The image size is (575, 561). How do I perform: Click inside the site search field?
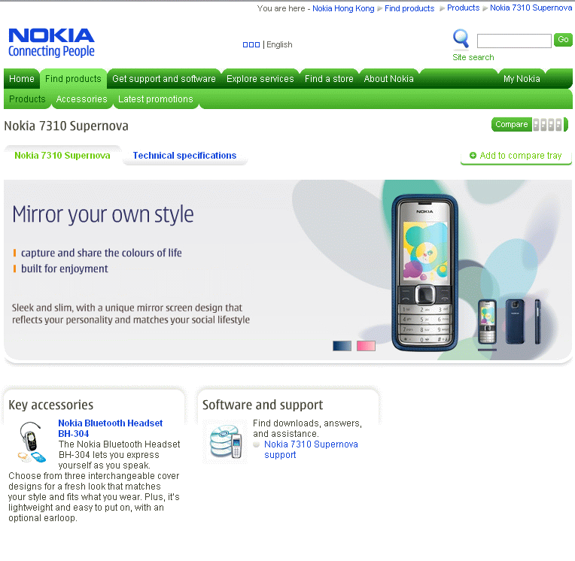tap(514, 41)
